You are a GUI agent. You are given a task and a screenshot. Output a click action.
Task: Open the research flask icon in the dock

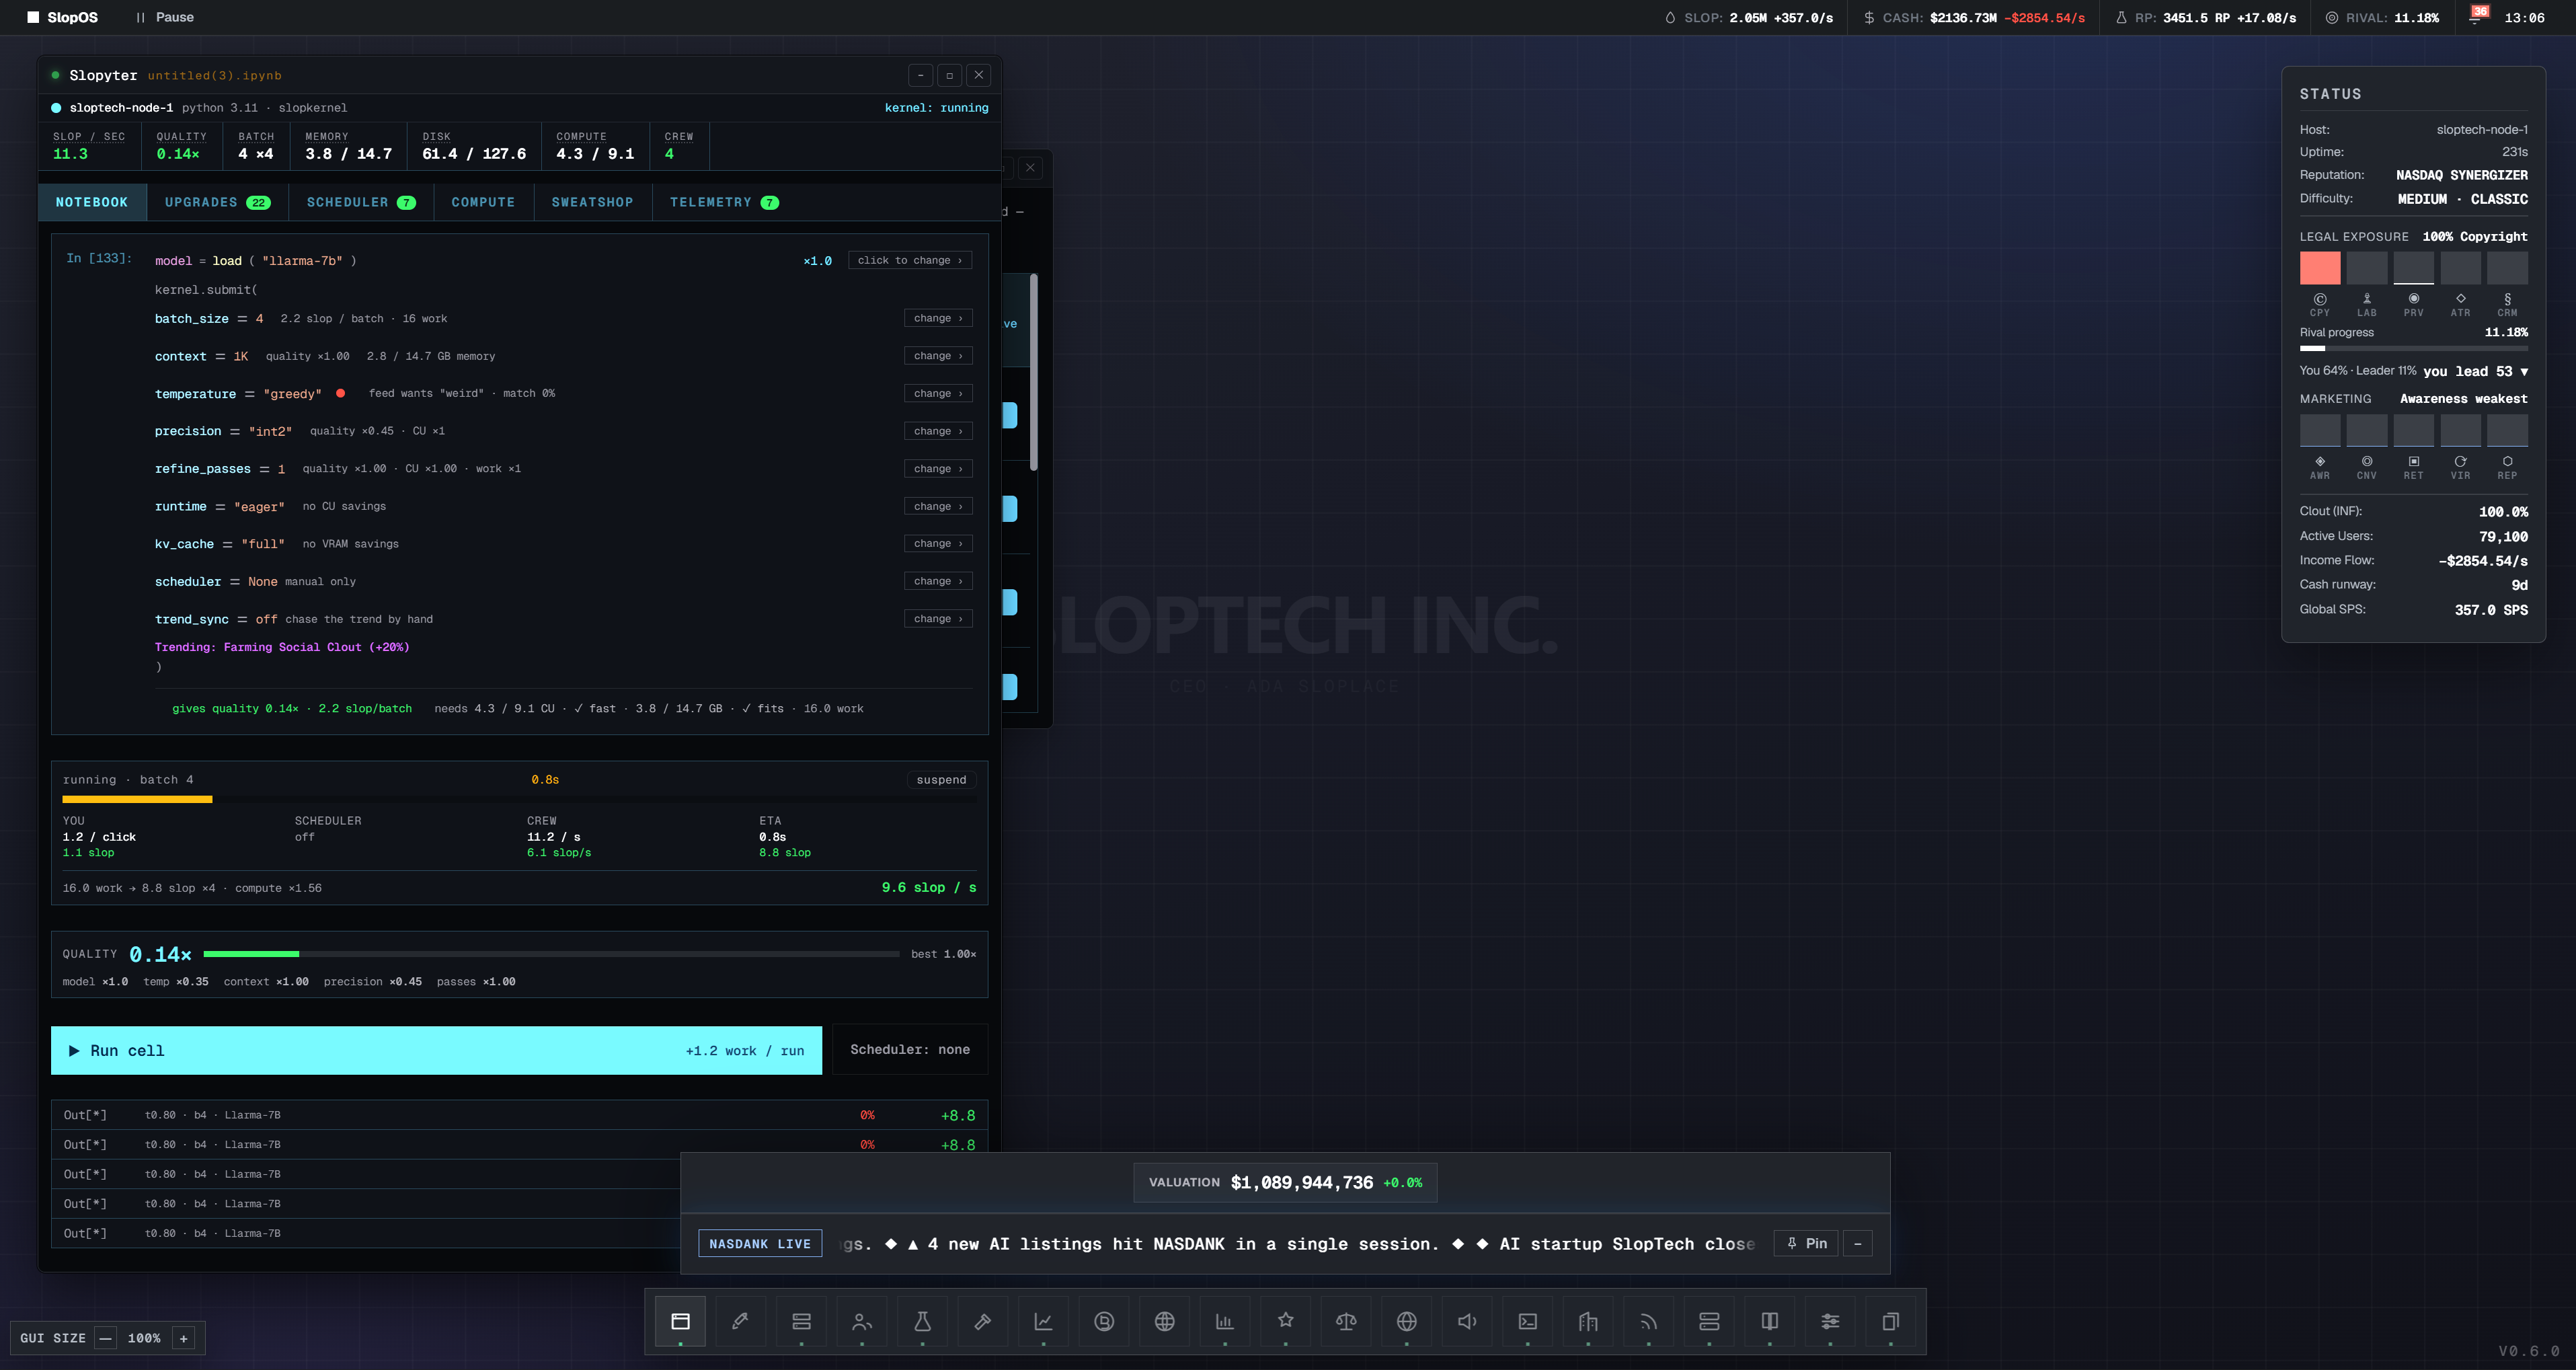coord(922,1321)
